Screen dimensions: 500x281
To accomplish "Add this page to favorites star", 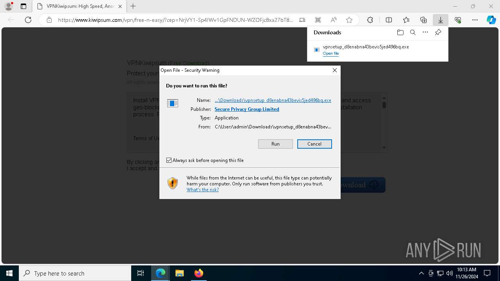I will tap(349, 20).
